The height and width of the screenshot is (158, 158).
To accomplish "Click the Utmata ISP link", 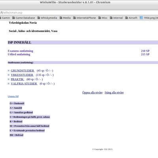I will pyautogui.click(x=13, y=96).
